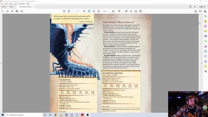This screenshot has height=117, width=208.
Task: Open the sign document pen tool
Action: click(136, 11)
